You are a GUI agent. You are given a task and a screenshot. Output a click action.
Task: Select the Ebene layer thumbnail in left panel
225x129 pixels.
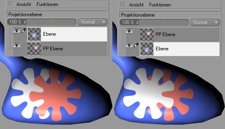pyautogui.click(x=34, y=34)
